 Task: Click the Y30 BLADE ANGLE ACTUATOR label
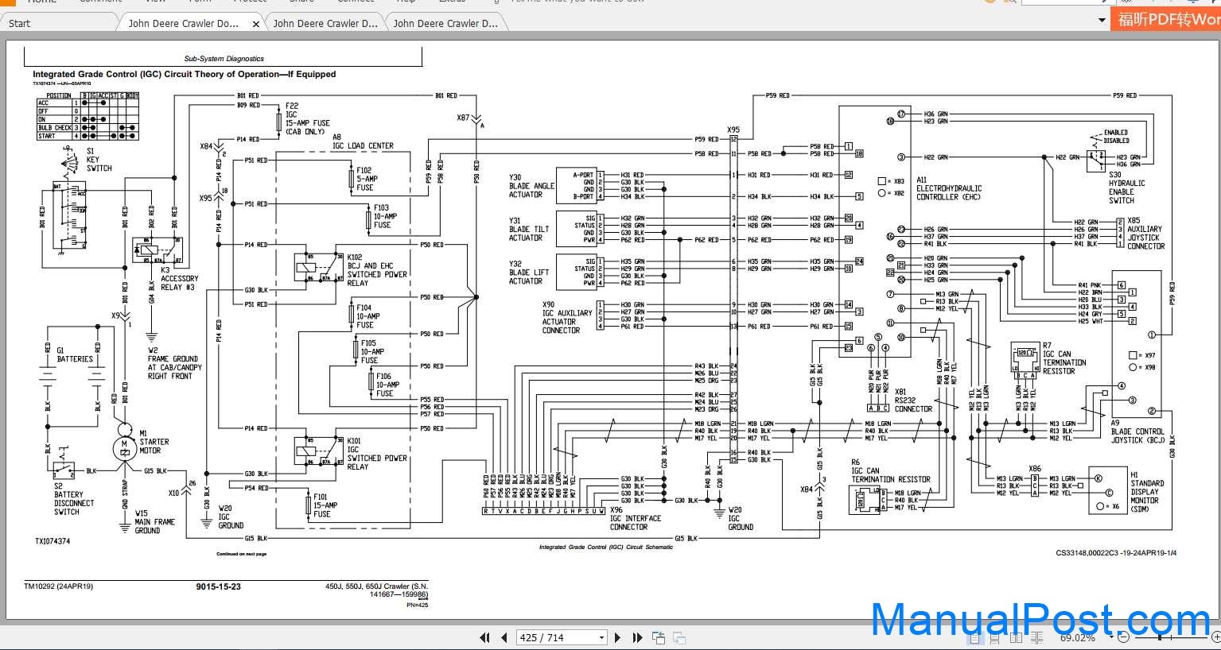click(x=531, y=186)
